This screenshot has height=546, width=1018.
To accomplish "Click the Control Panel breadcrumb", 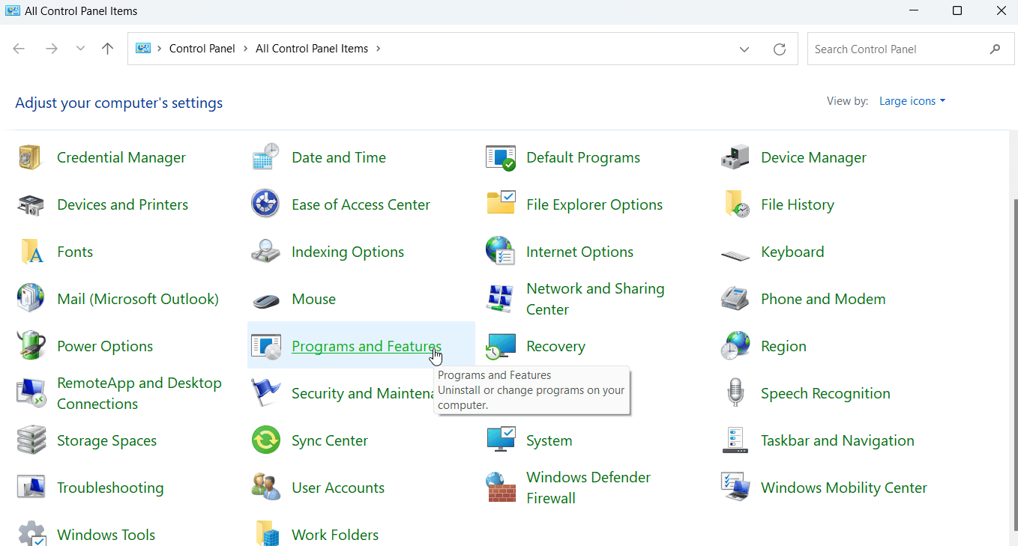I will point(202,49).
